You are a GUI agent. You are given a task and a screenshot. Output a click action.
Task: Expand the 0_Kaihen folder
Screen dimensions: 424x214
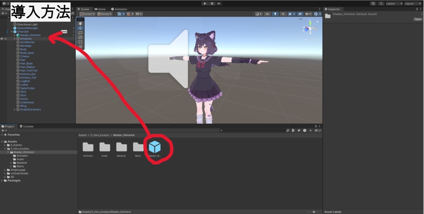coord(5,145)
